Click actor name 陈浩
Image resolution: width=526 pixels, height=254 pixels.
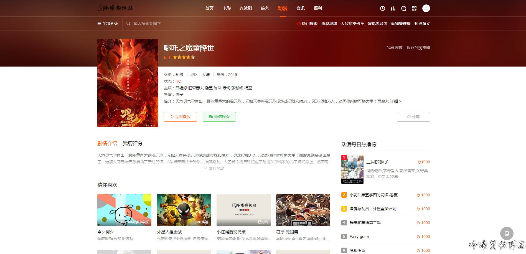[x=218, y=88]
